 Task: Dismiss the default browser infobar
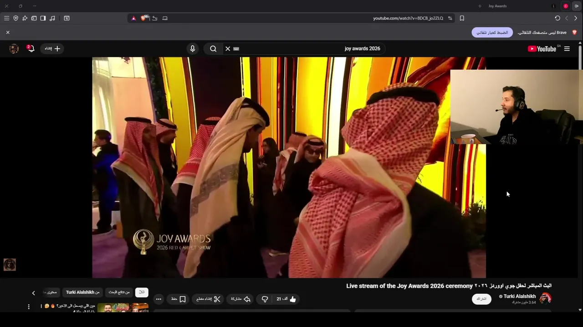tap(8, 32)
